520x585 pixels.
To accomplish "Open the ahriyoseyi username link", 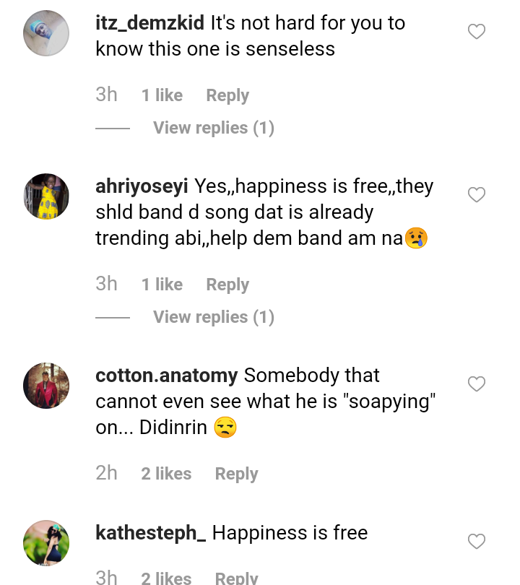I will click(142, 186).
